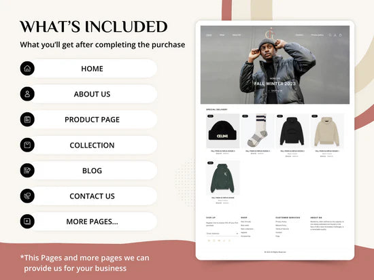Open the MORE PAGES... pill
Screen dimensions: 374x280
(93, 222)
